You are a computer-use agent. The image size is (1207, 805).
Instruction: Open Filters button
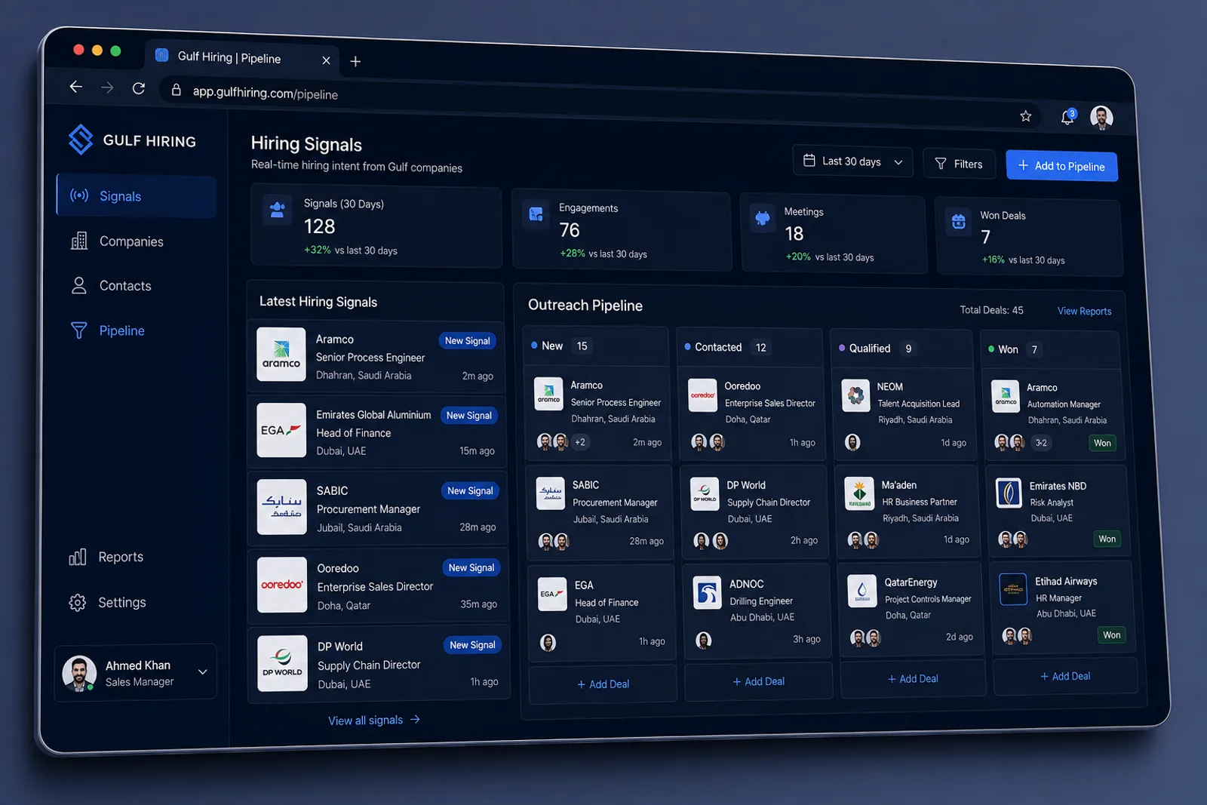coord(959,164)
